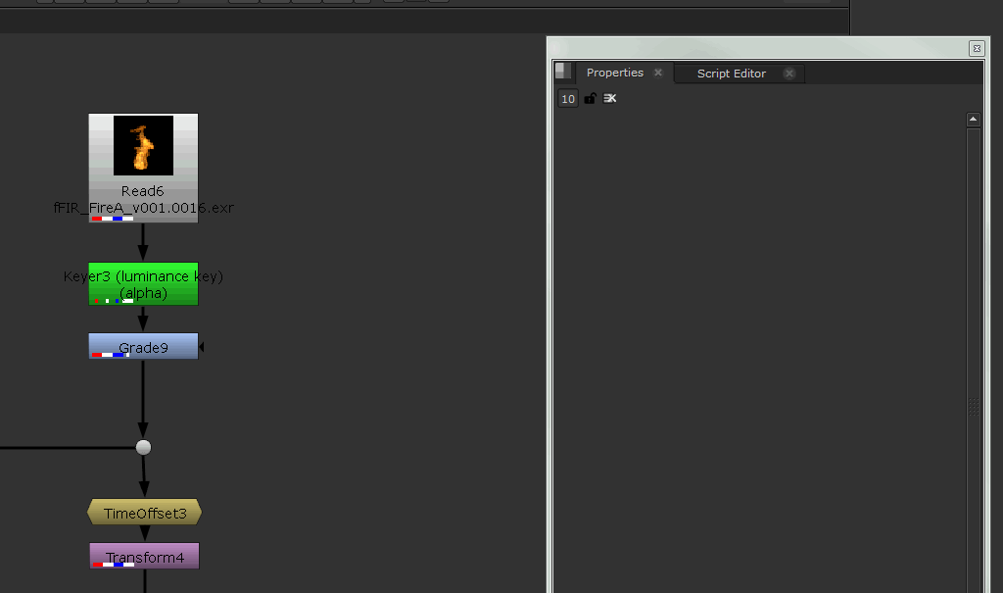Click the Read6 file name label
Screen dimensions: 1003x593
(144, 208)
